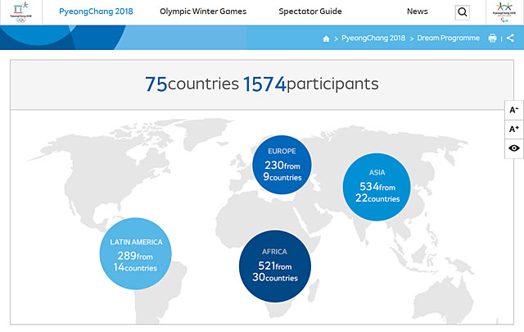Select the Africa circle on map
Screen dimensions: 524x332
274,265
